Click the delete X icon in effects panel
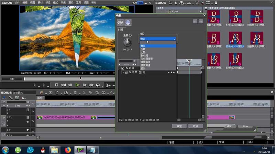 pos(197,3)
